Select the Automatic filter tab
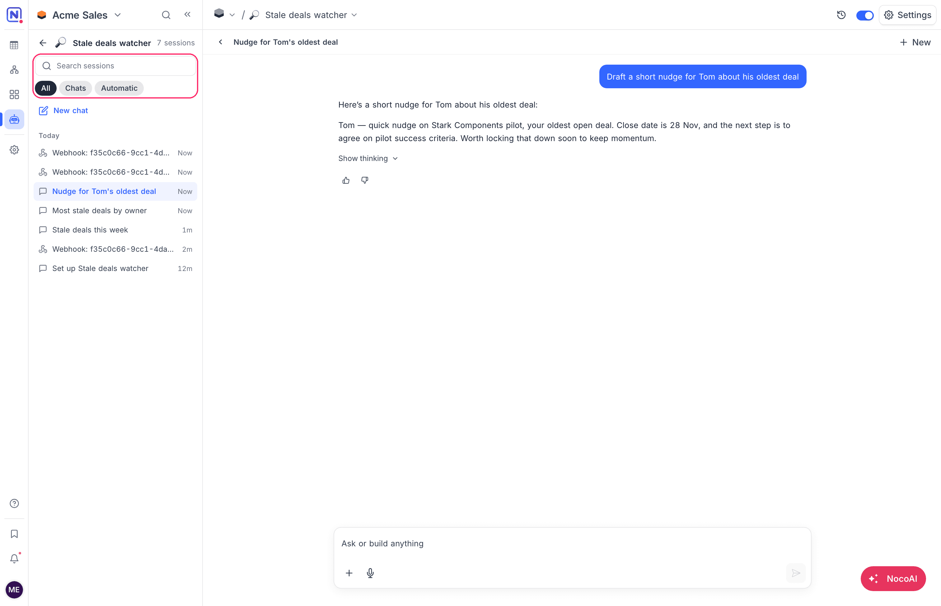The image size is (941, 606). point(119,88)
